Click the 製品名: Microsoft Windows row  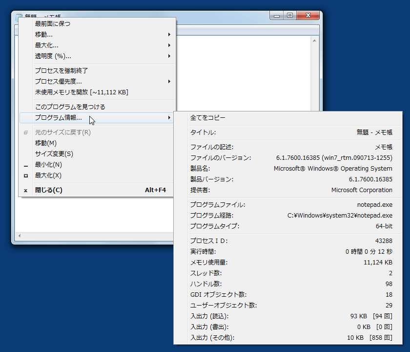(288, 169)
